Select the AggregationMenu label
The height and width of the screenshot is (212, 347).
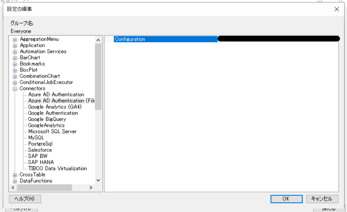(x=39, y=39)
